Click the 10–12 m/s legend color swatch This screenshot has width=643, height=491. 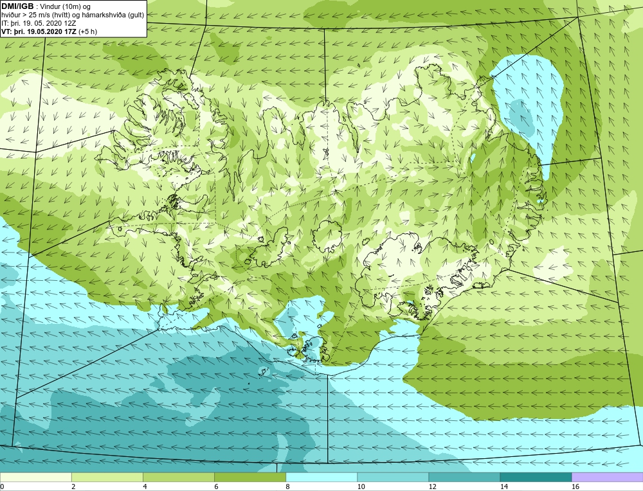pyautogui.click(x=392, y=477)
